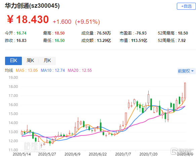Switch to the 日K tab
Image resolution: width=196 pixels, height=157 pixels.
tap(13, 61)
